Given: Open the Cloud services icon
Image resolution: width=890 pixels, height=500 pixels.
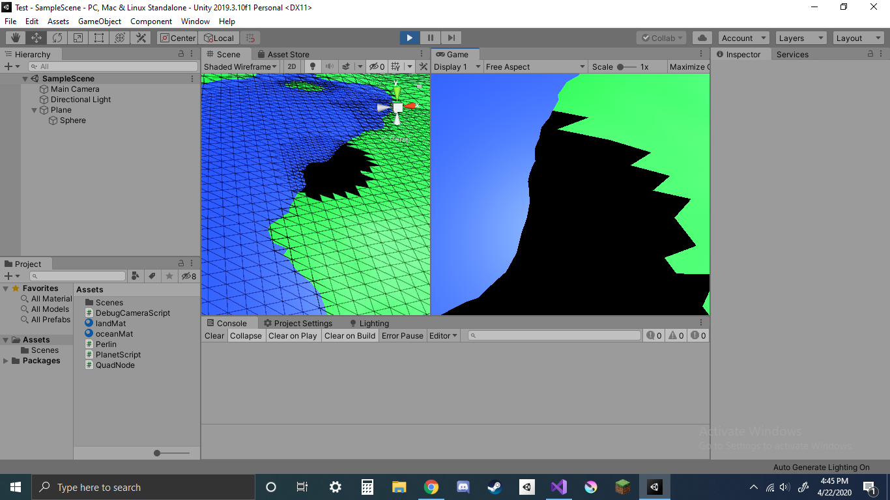Looking at the screenshot, I should 702,38.
